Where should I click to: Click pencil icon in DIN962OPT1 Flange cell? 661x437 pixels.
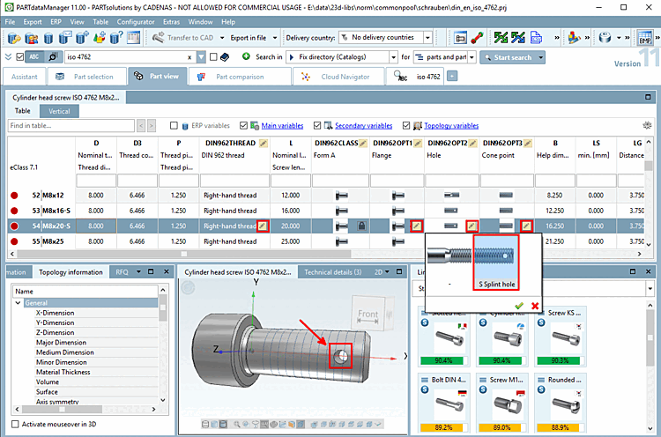pyautogui.click(x=417, y=226)
